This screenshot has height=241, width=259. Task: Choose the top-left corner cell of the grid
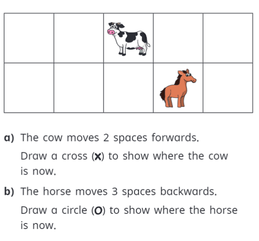[29, 38]
